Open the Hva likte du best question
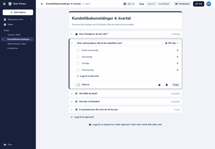Screen dimensions: 215x149 coord(125,94)
